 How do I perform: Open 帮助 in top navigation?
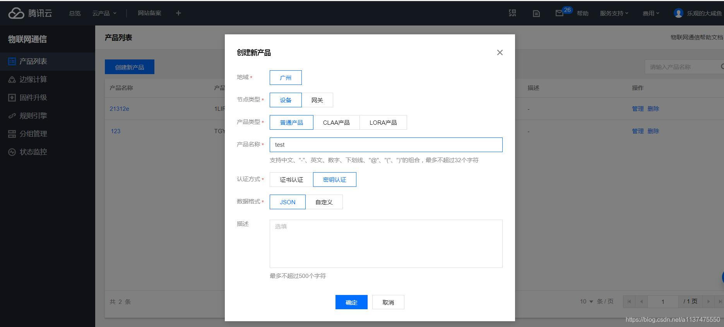(582, 13)
